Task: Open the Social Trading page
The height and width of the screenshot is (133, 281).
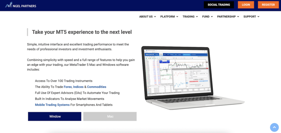Action: tap(219, 5)
